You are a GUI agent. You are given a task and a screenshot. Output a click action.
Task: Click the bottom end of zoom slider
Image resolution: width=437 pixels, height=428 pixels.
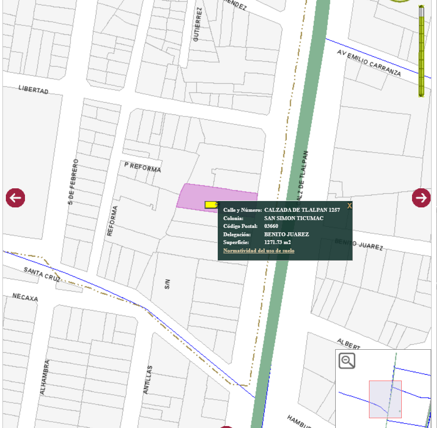(x=421, y=94)
